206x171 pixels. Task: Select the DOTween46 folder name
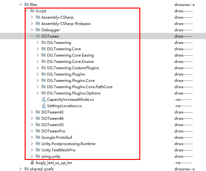(x=52, y=119)
